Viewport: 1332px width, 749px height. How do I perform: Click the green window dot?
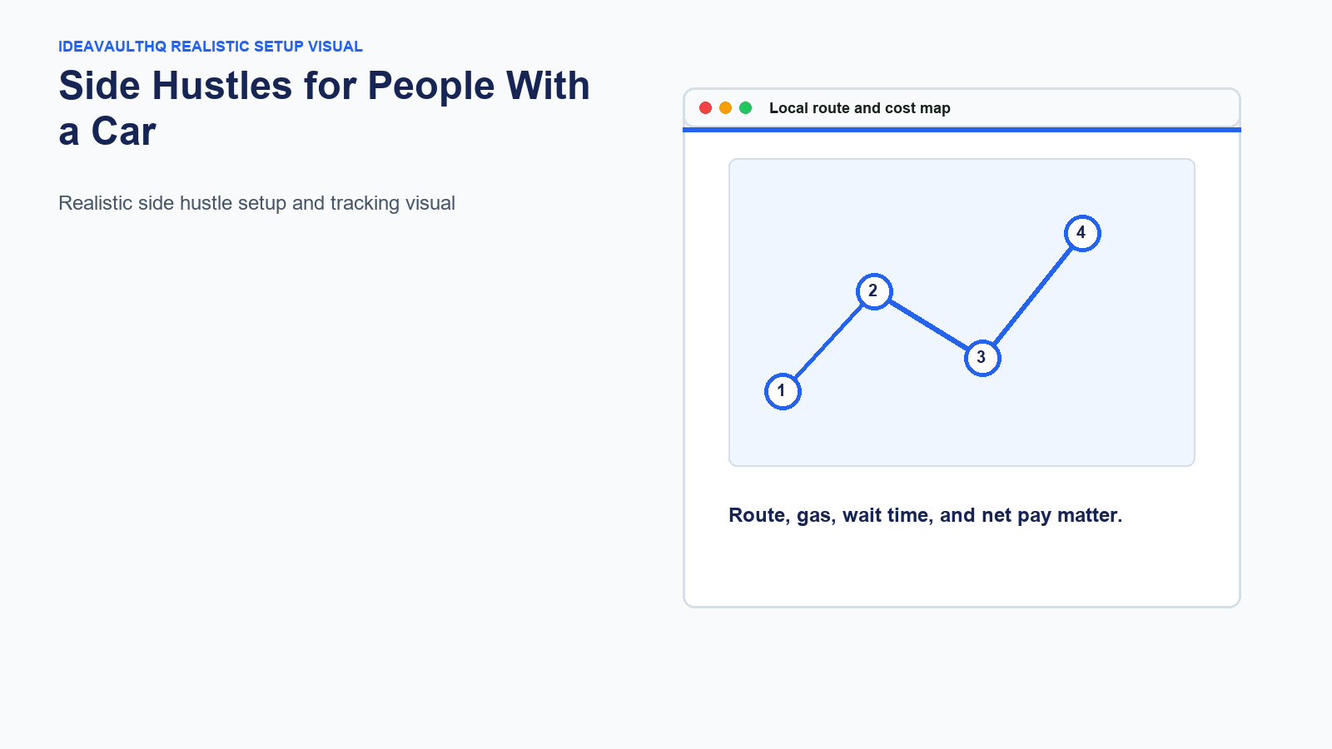745,108
